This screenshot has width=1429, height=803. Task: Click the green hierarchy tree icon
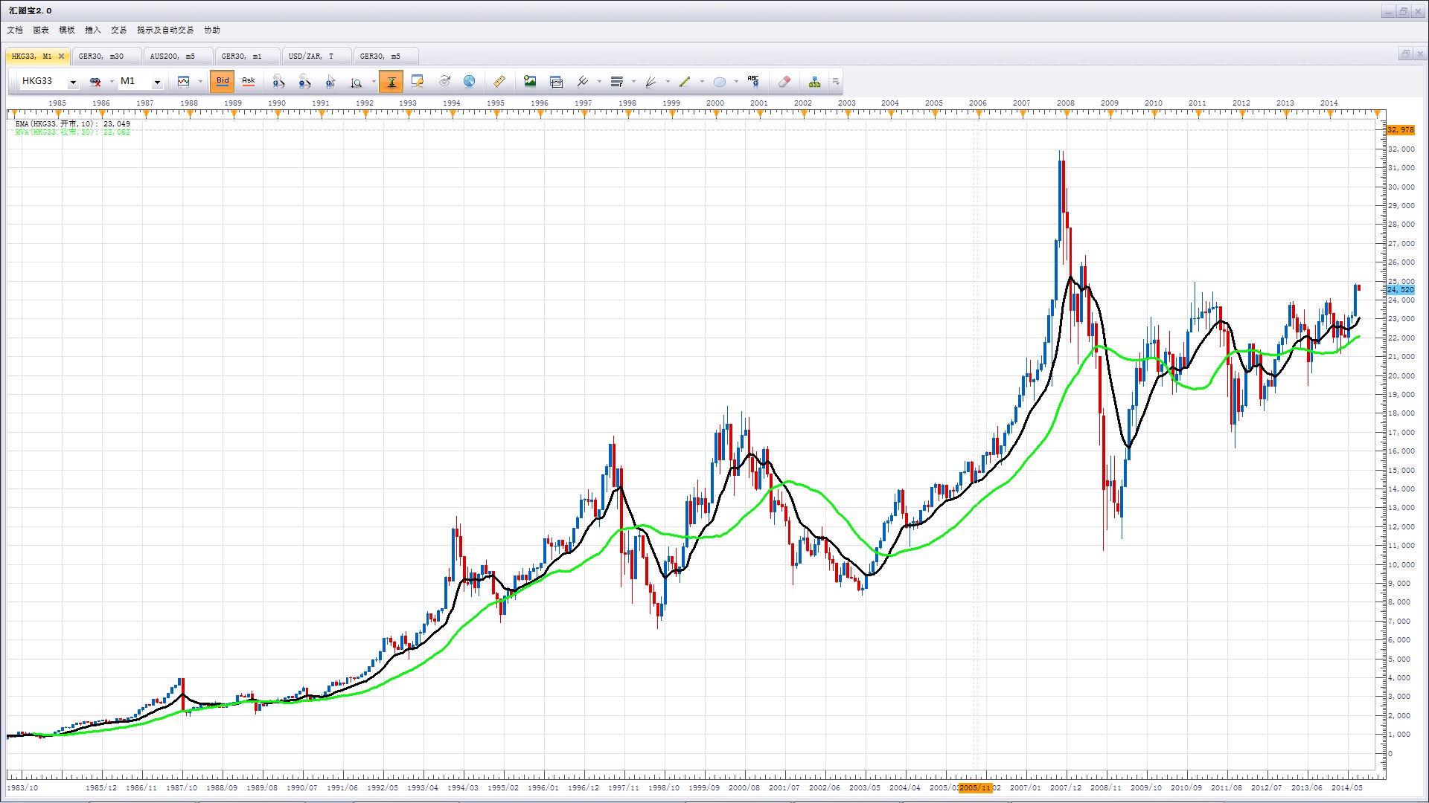point(815,82)
